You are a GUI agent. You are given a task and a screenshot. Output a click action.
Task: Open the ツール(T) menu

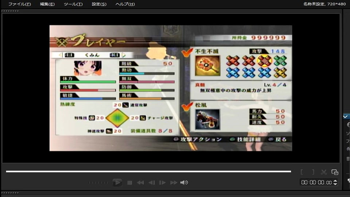[73, 4]
